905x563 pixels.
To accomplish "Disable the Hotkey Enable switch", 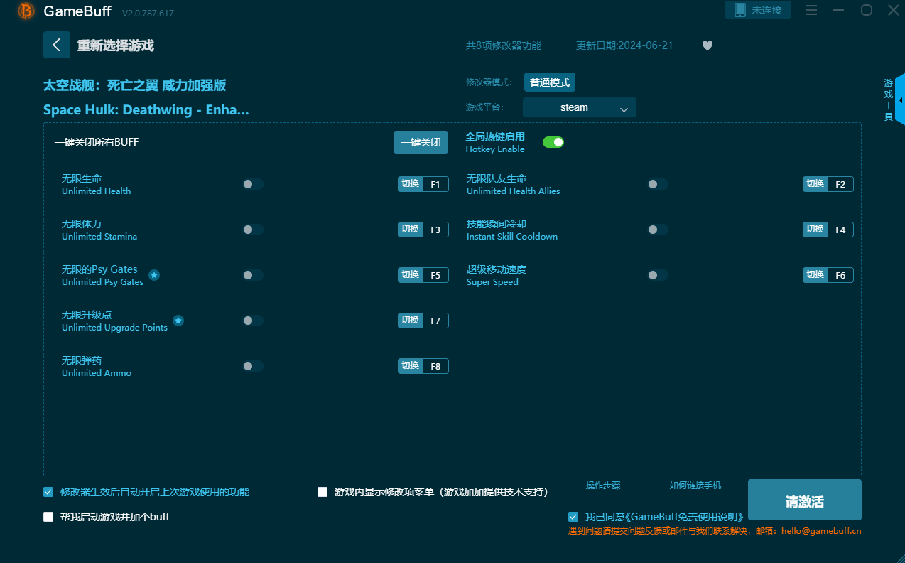I will point(553,142).
